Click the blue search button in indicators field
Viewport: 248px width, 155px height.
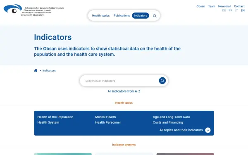click(x=162, y=81)
